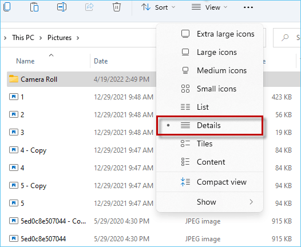
Task: Select the Details view radio option
Action: point(209,125)
